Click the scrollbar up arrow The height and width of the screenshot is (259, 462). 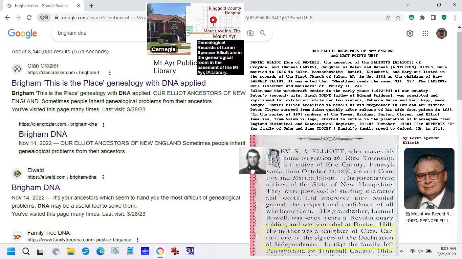[x=459, y=27]
